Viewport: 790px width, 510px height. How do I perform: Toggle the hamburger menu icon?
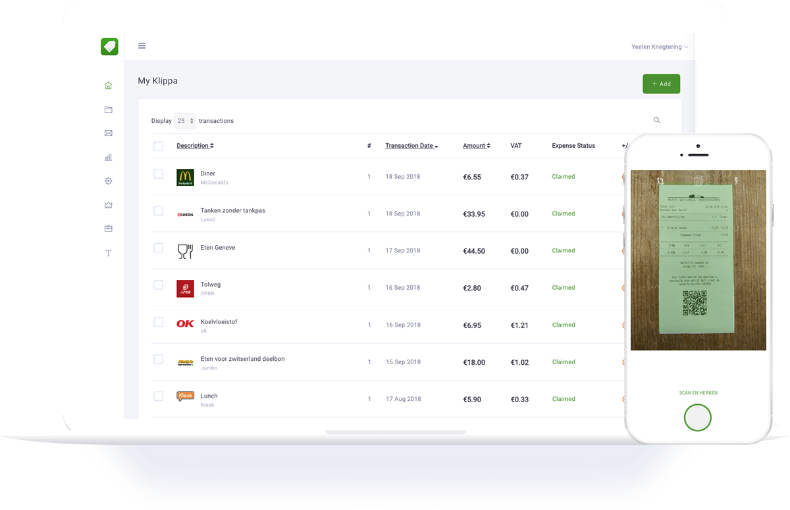[142, 46]
